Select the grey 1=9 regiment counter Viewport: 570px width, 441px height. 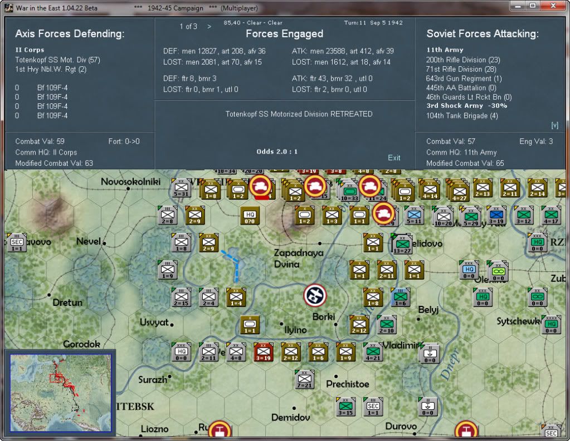coord(168,270)
